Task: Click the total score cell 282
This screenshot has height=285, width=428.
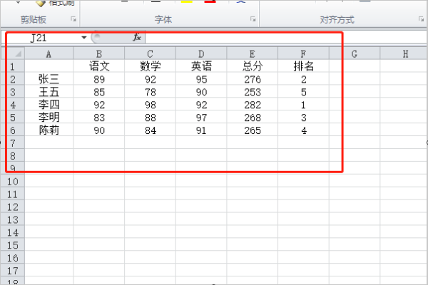Action: coord(253,105)
